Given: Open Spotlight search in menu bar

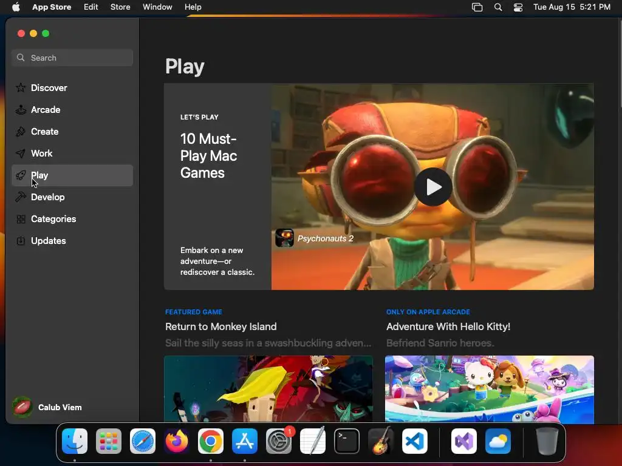Looking at the screenshot, I should [498, 7].
